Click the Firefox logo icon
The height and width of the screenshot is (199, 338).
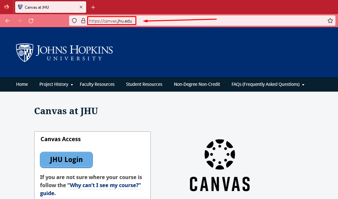[x=6, y=7]
